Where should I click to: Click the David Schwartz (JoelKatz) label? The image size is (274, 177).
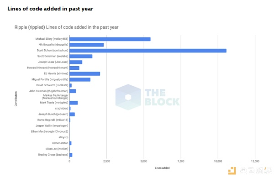tap(52, 85)
